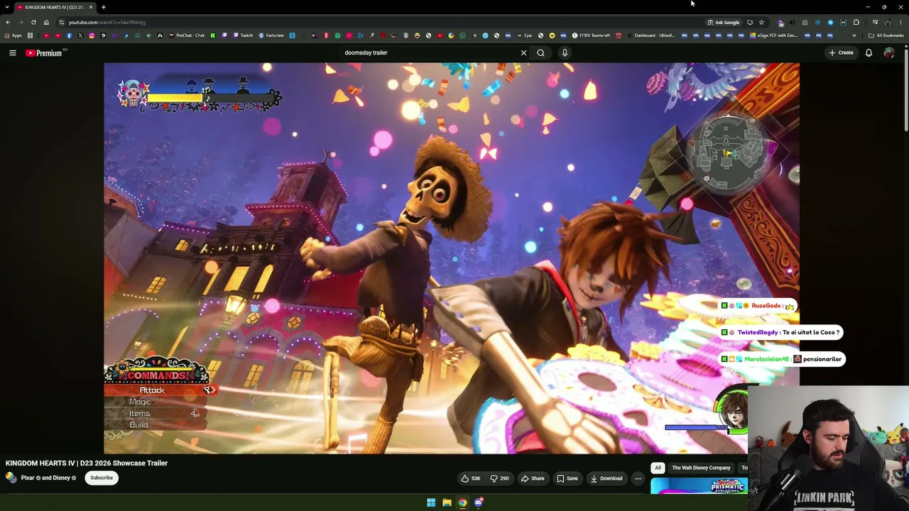Click the page vertical scrollbar
909x511 pixels.
(x=906, y=89)
